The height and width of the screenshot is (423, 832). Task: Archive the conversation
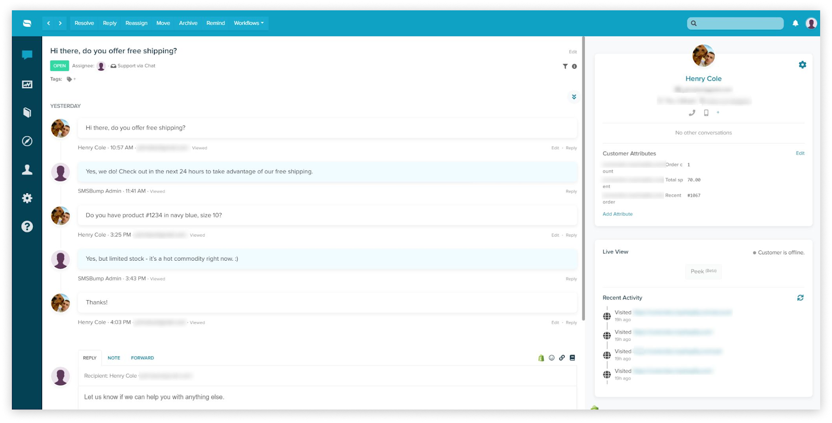coord(188,23)
